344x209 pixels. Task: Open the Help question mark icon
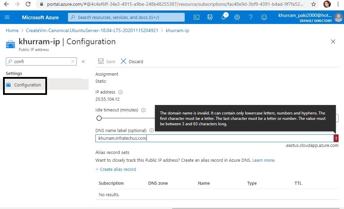pos(251,17)
